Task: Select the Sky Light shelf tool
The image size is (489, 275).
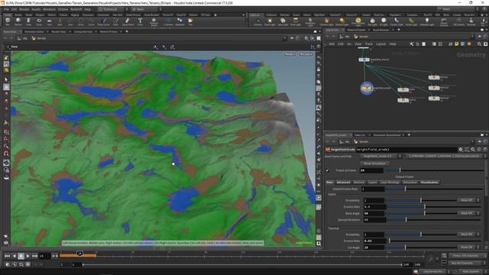Action: click(x=372, y=21)
